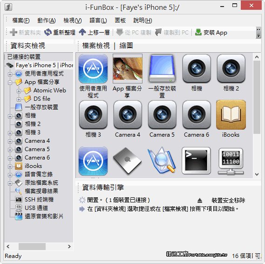Open Camera 5 icon in file view
The height and width of the screenshot is (264, 265).
[162, 115]
